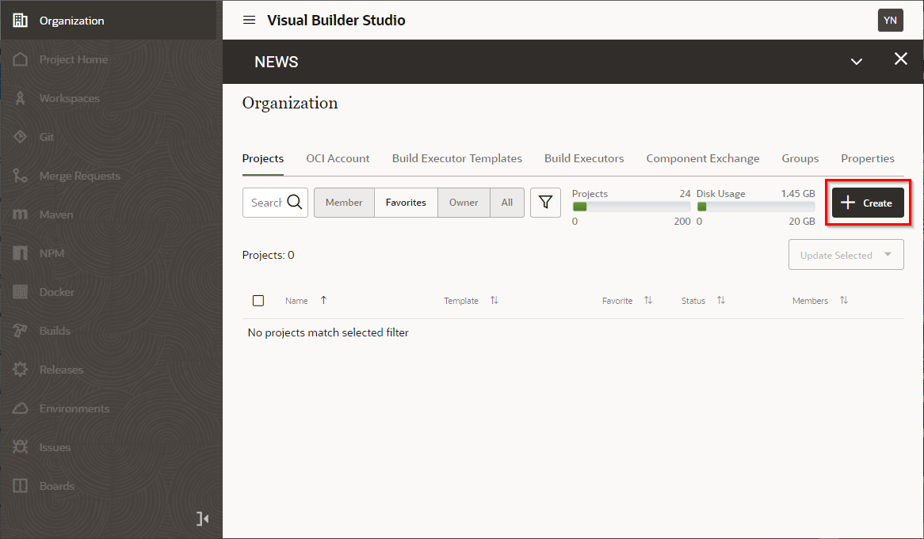Click the Disk Usage progress bar
The height and width of the screenshot is (539, 924).
(755, 207)
